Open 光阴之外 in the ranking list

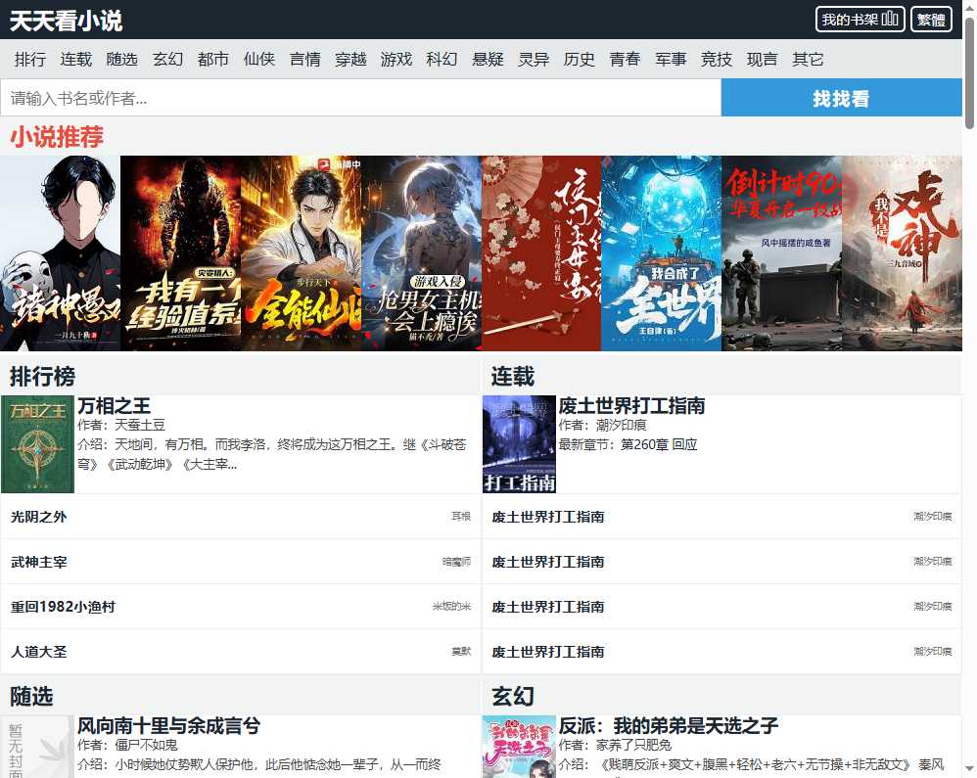[39, 517]
